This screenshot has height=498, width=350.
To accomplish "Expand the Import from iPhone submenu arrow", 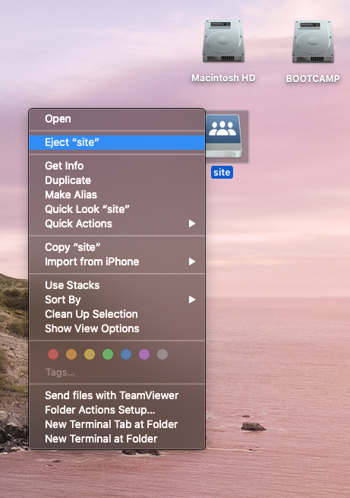I will [192, 262].
